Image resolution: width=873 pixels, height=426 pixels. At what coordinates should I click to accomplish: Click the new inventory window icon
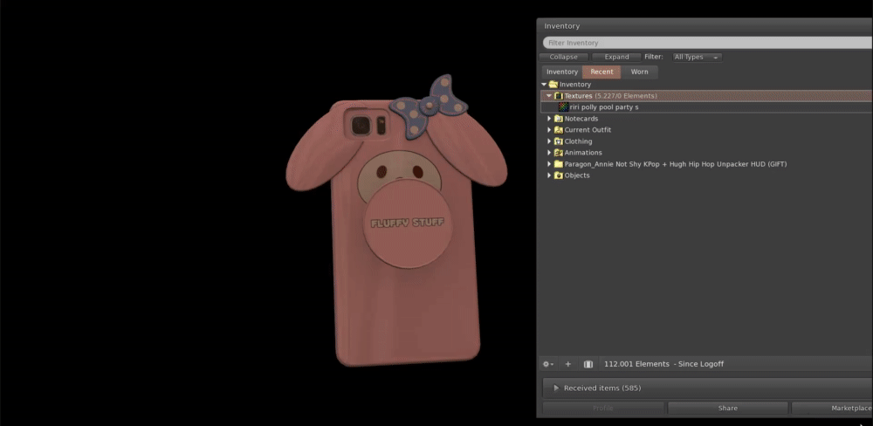tap(588, 364)
